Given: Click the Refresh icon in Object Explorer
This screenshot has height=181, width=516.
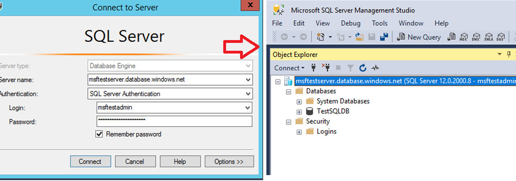Looking at the screenshot, I should (363, 68).
